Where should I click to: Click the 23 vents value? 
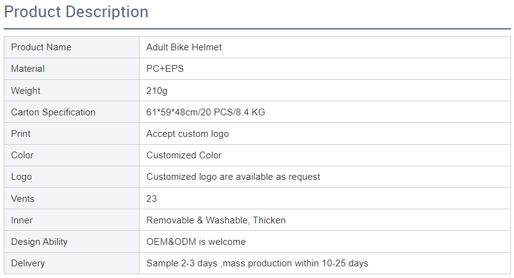[151, 198]
